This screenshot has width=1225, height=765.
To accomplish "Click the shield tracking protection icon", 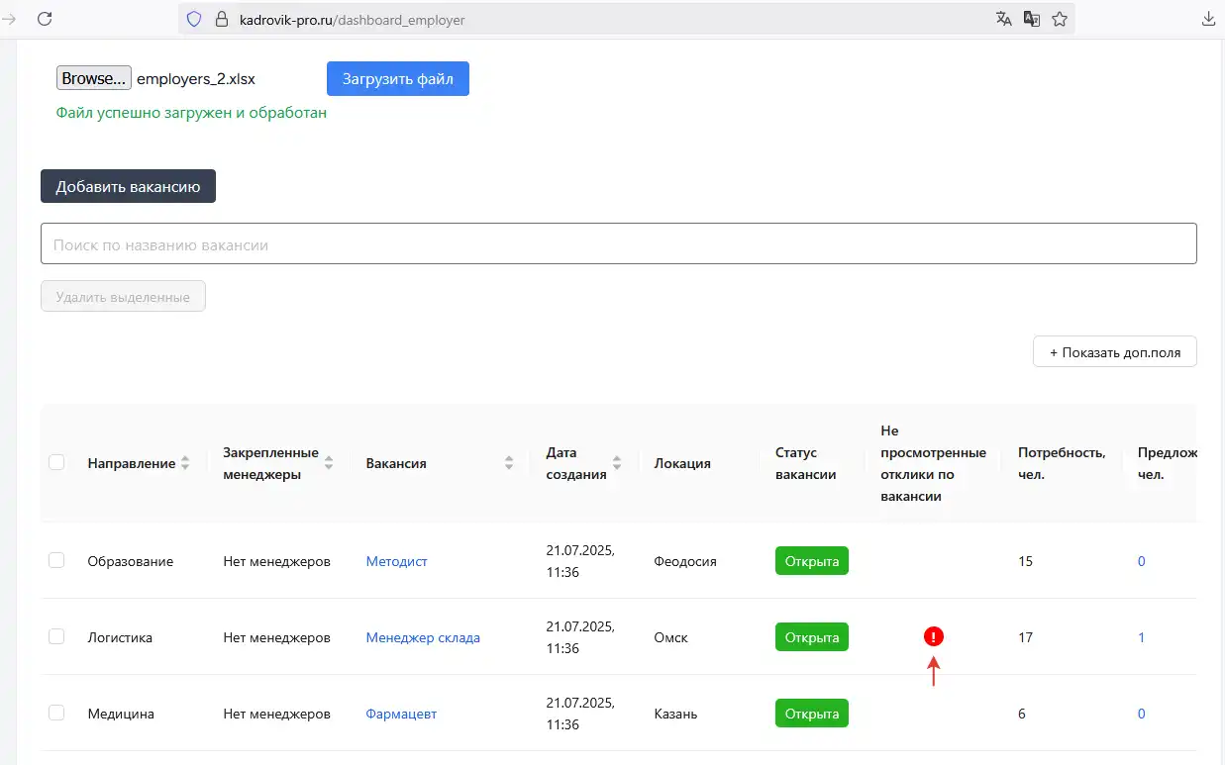I will point(194,19).
